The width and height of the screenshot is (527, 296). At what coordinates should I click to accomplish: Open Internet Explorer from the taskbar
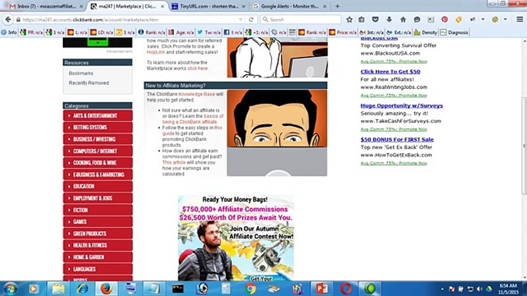(x=82, y=289)
